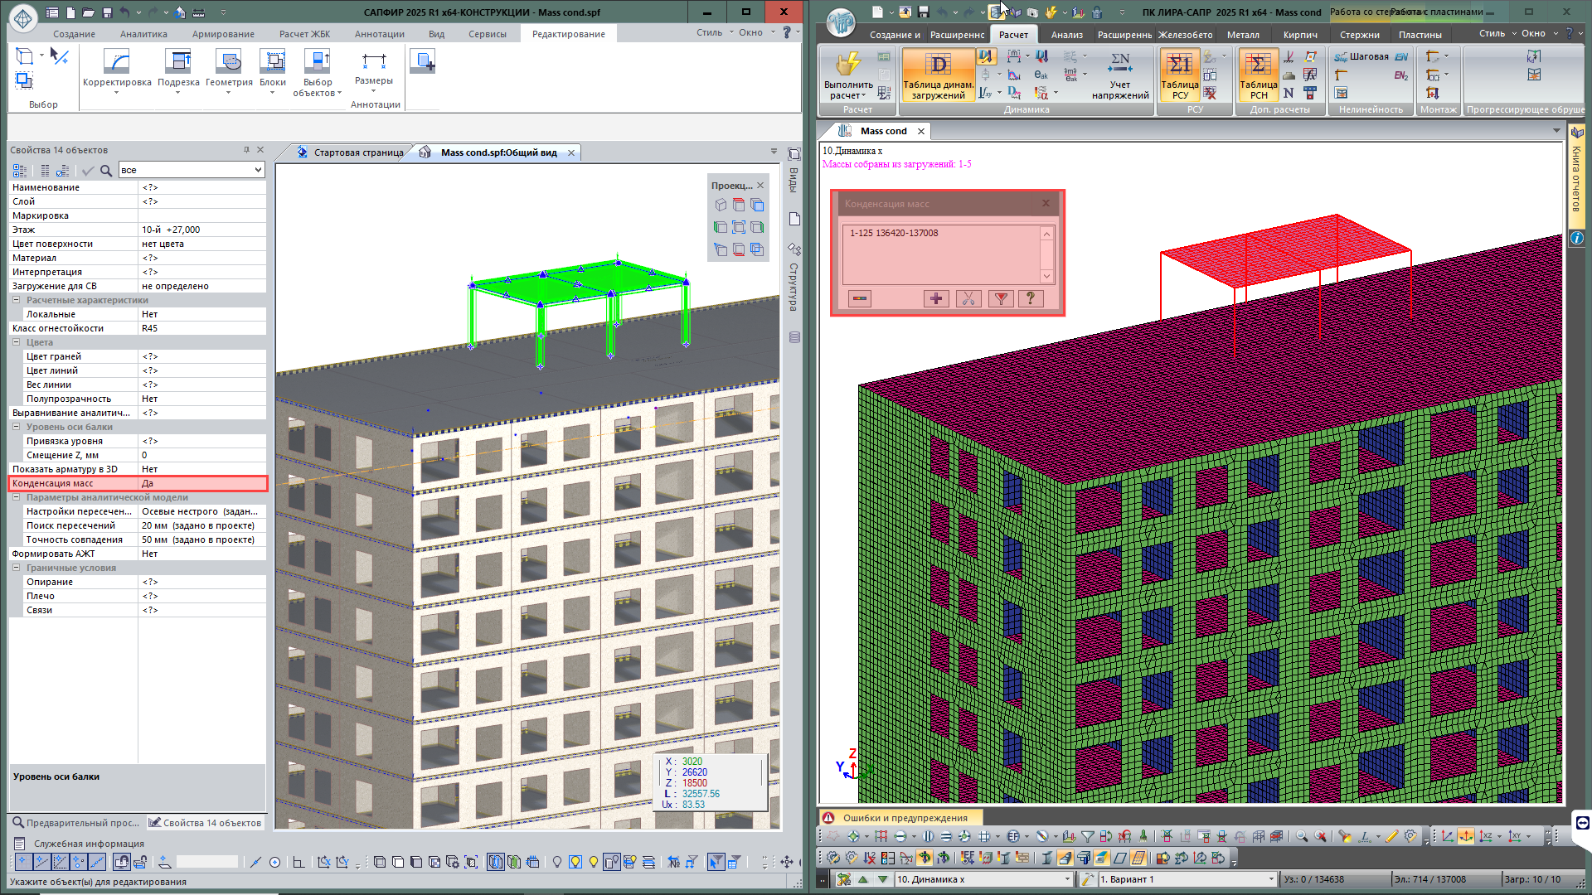
Task: Toggle yellow lightbulb visibility in bottom toolbar
Action: click(575, 862)
